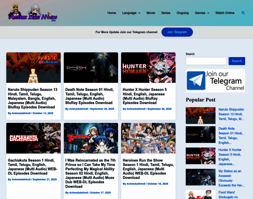Screen dimensions: 253x199
Task: Open Heroines Run the Show title link
Action: (148, 169)
